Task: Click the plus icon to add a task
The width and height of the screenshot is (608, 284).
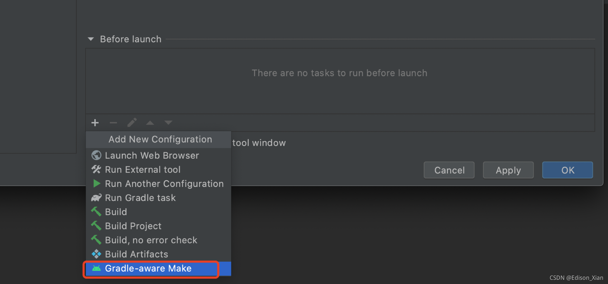Action: 95,123
